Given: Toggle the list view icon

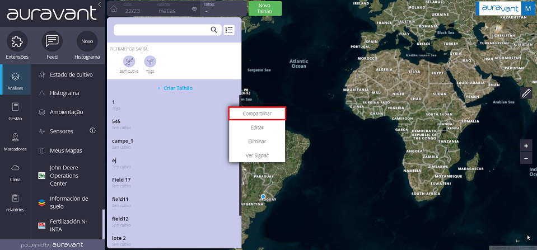Looking at the screenshot, I should tap(229, 30).
